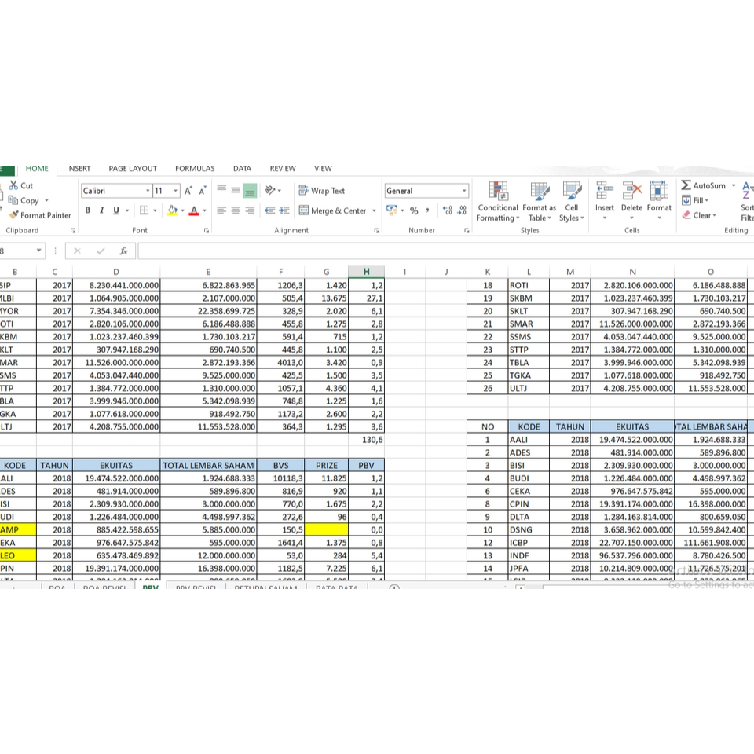Click cell with total 130,6
This screenshot has height=754, width=754.
[x=367, y=440]
